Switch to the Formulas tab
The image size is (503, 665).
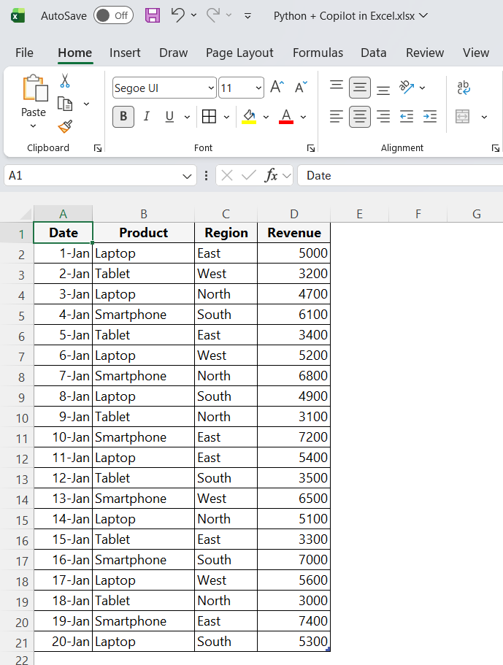[318, 53]
